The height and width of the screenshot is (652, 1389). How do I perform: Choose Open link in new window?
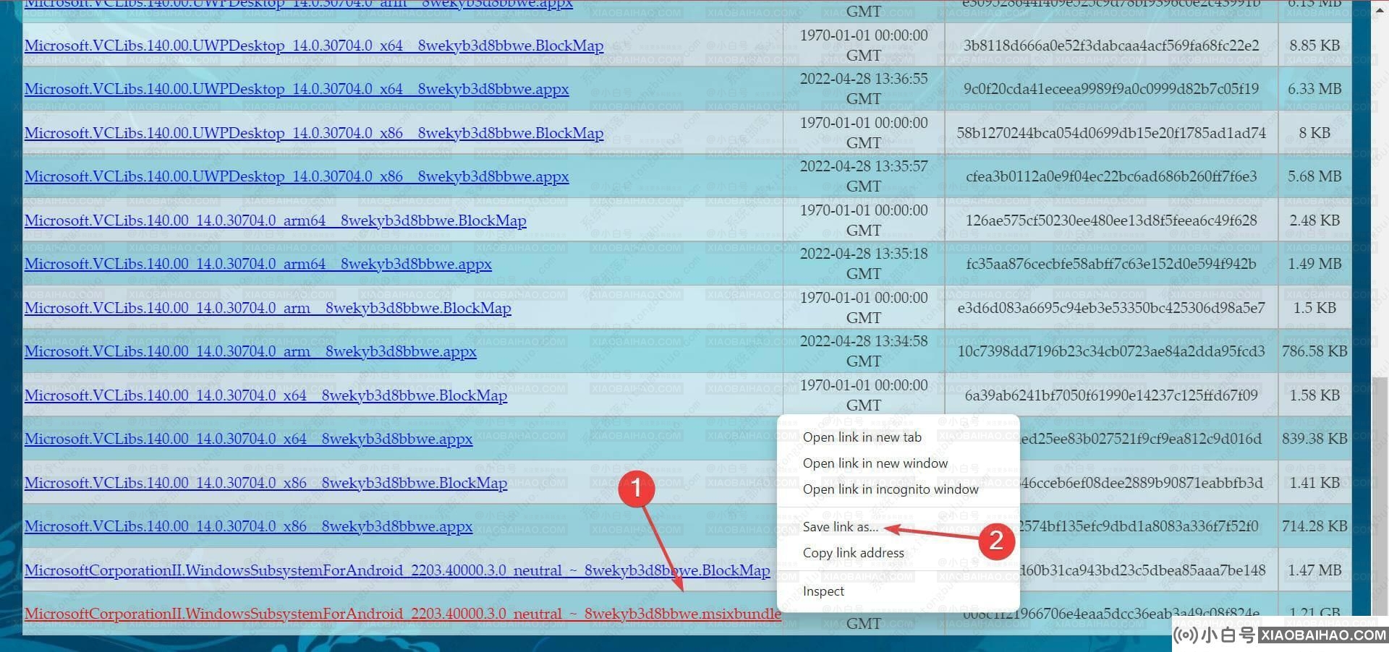pyautogui.click(x=875, y=463)
